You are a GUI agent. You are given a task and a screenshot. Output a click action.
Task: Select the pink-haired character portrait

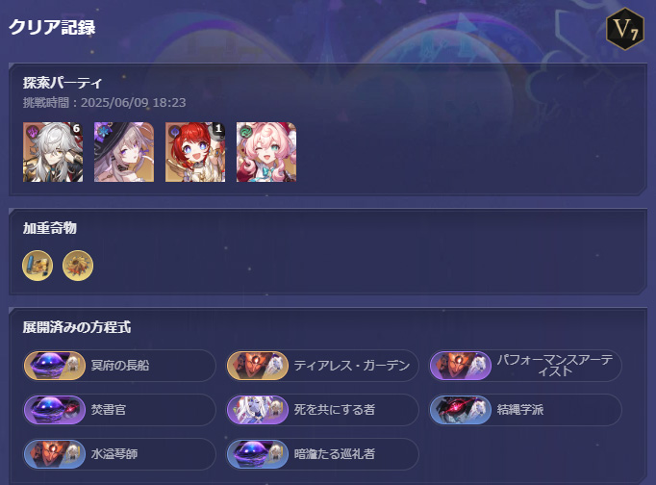tap(266, 152)
